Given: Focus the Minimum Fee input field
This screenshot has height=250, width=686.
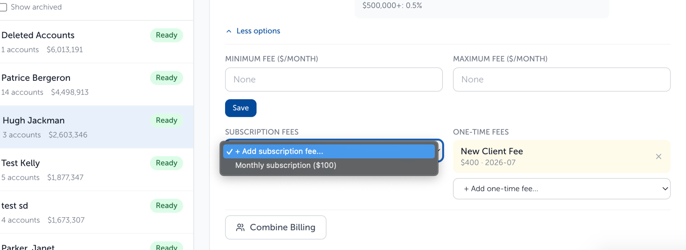Looking at the screenshot, I should tap(334, 79).
